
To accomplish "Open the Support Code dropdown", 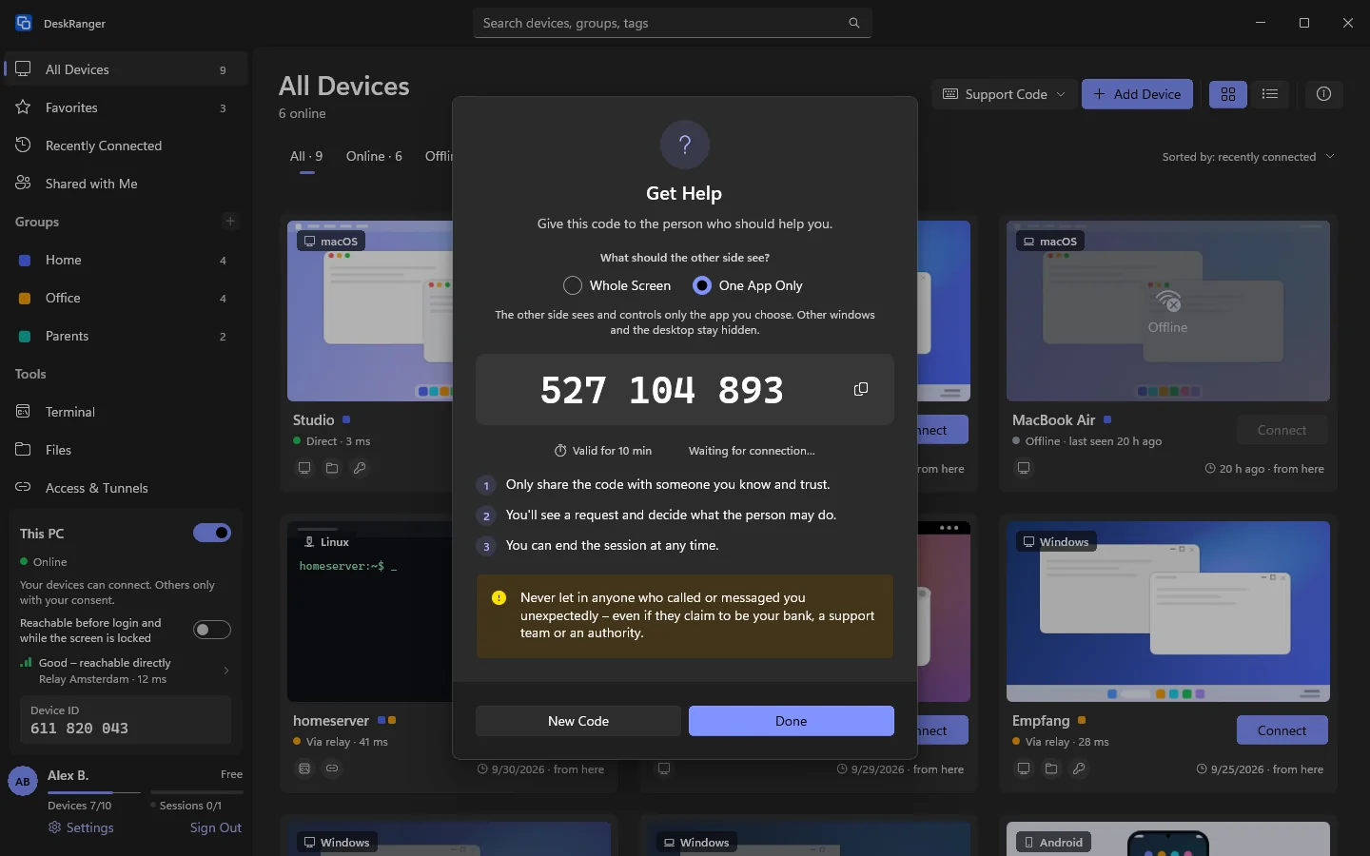I will point(1004,94).
